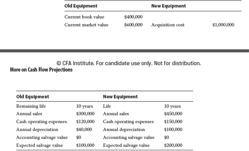Select the $120,000 cash operating expenses value

point(85,121)
